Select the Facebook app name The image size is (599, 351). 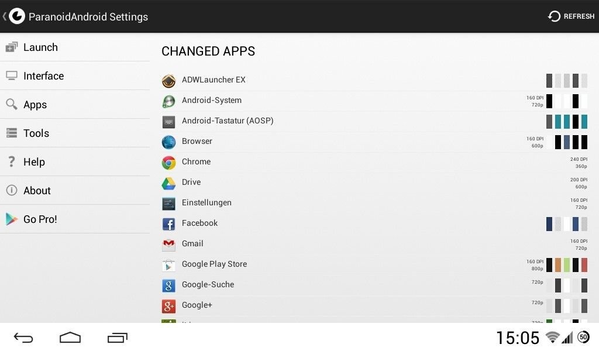199,223
